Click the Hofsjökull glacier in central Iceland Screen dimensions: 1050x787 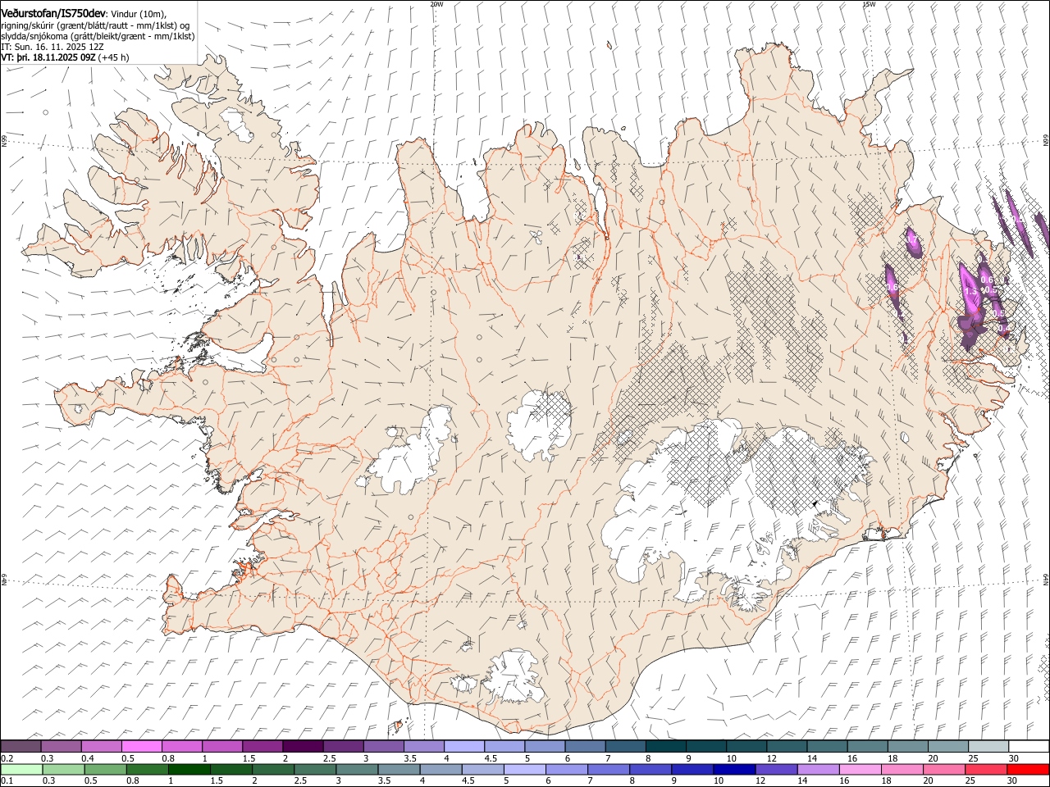pyautogui.click(x=539, y=425)
